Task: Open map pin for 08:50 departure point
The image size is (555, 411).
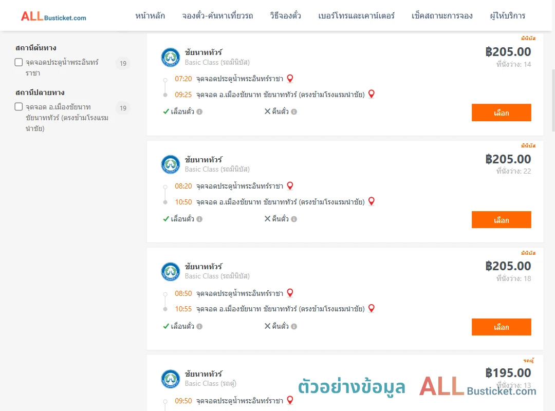Action: [290, 293]
